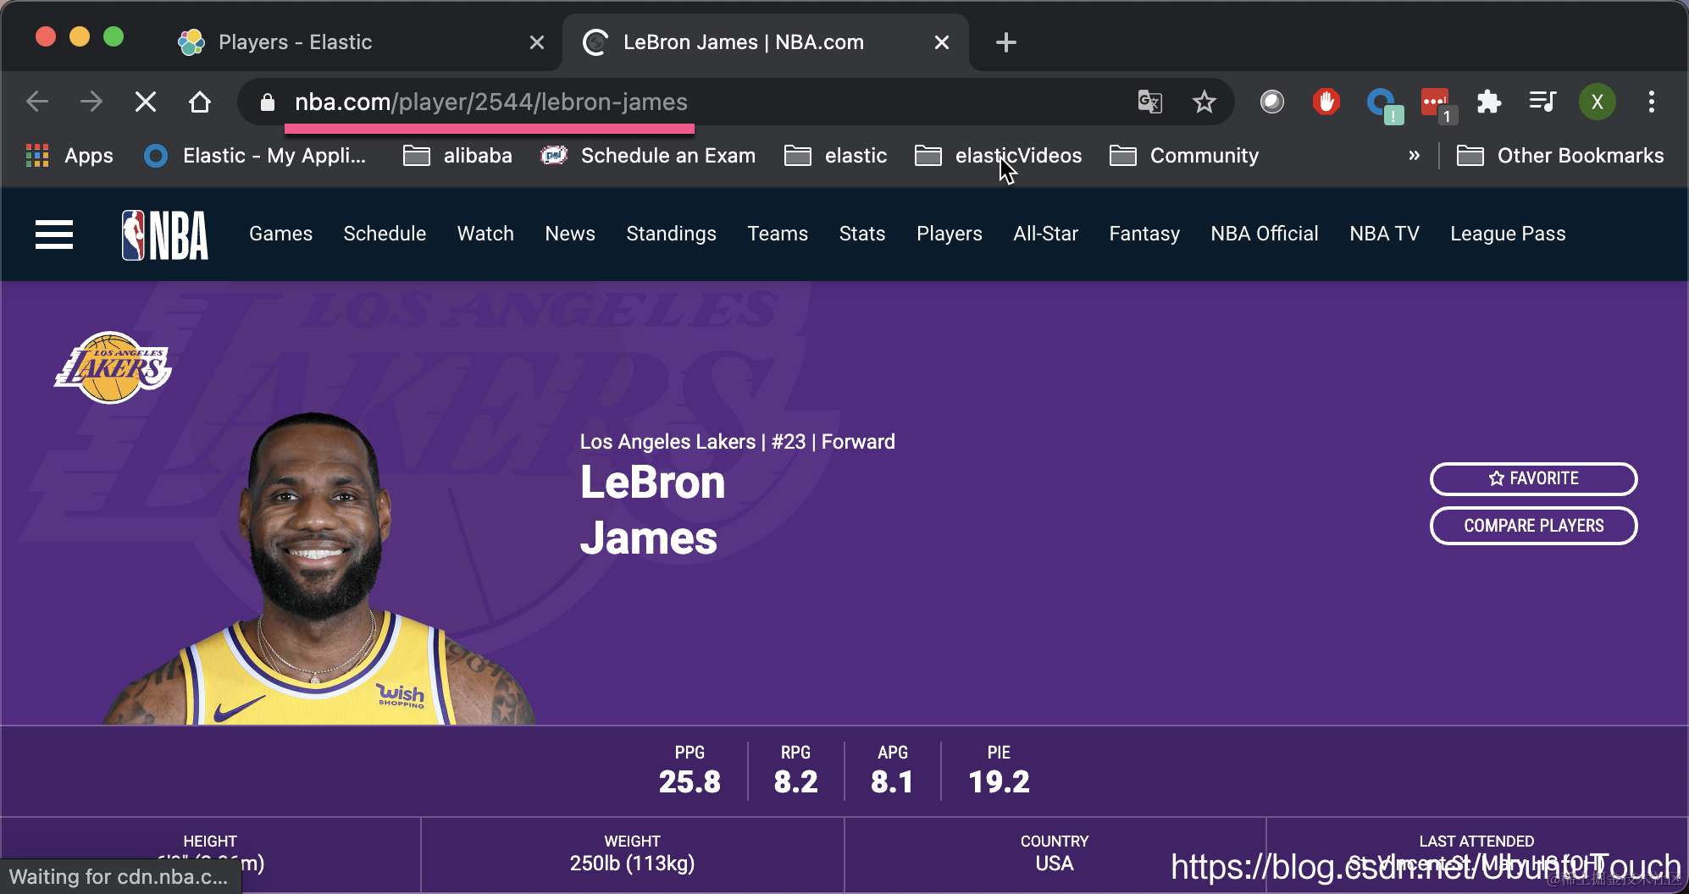Open the gray circular extension icon
The image size is (1689, 894).
[x=1271, y=102]
